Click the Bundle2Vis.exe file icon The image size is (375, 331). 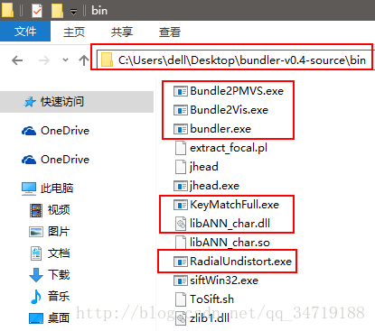click(x=181, y=110)
